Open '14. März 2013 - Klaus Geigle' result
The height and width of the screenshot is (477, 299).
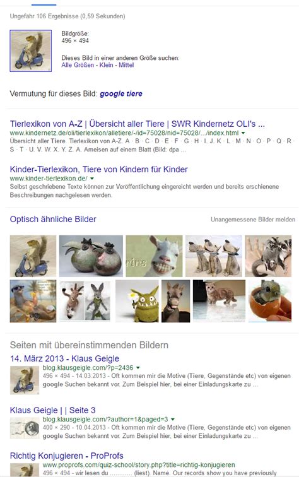tap(64, 358)
